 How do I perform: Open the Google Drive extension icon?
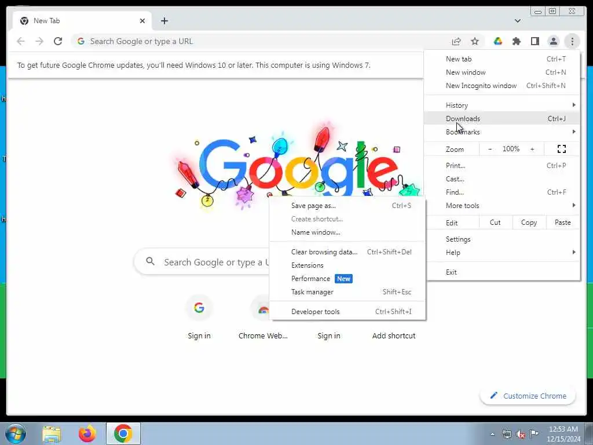(497, 41)
